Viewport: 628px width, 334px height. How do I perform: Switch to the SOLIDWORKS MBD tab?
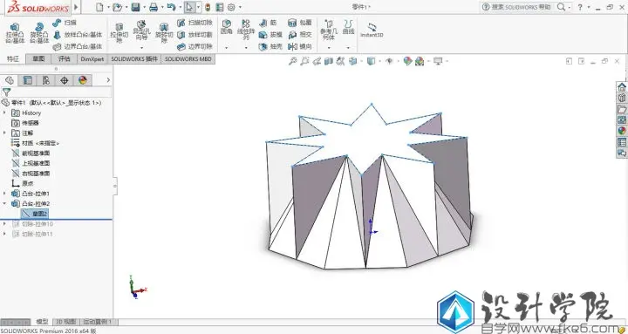pos(188,59)
